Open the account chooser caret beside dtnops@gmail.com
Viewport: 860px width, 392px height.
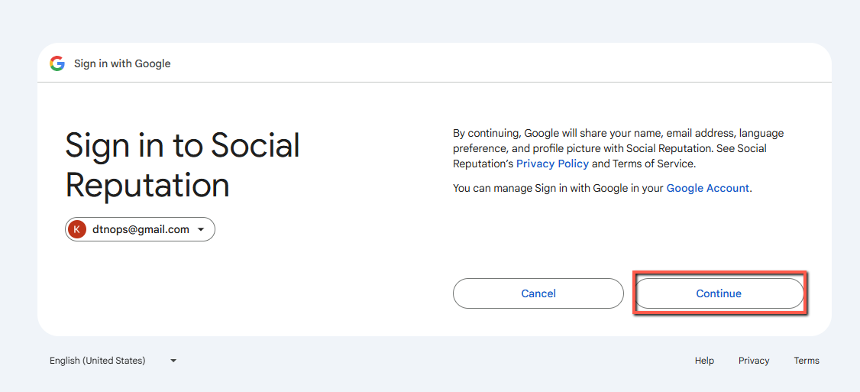coord(201,230)
